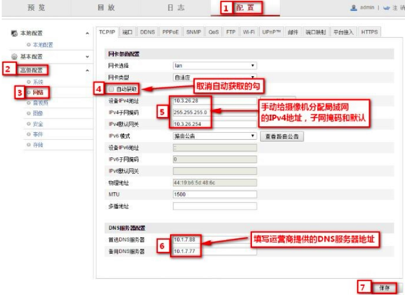Click the IPv4默认网关 input field

pyautogui.click(x=215, y=124)
